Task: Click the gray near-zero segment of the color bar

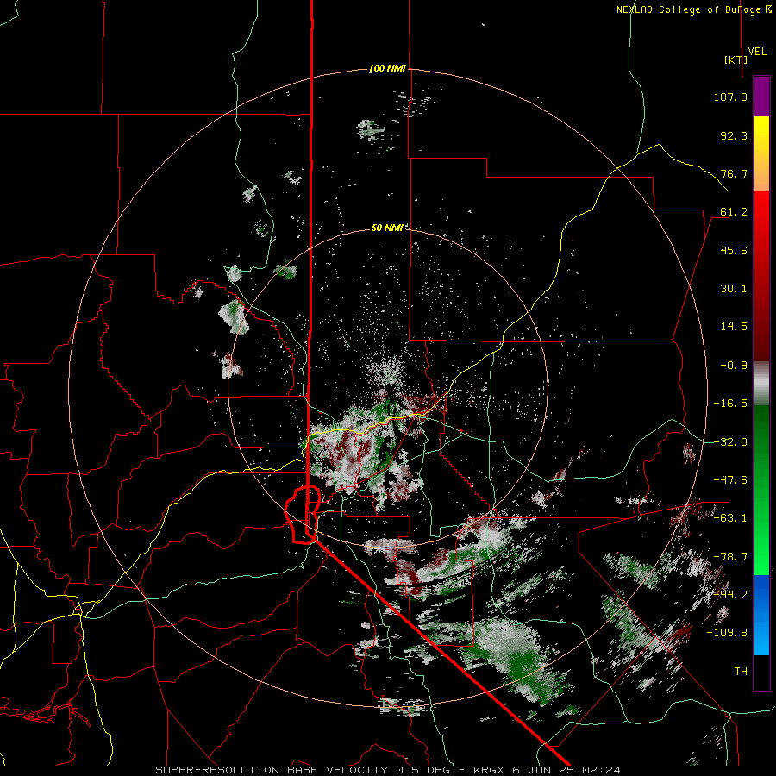Action: [761, 384]
